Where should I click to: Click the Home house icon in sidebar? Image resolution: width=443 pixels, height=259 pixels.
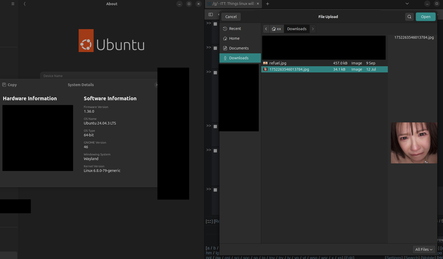coord(225,38)
